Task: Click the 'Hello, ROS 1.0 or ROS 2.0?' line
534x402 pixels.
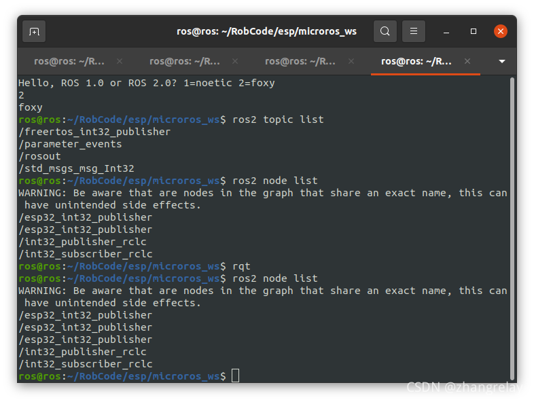Action: (147, 83)
